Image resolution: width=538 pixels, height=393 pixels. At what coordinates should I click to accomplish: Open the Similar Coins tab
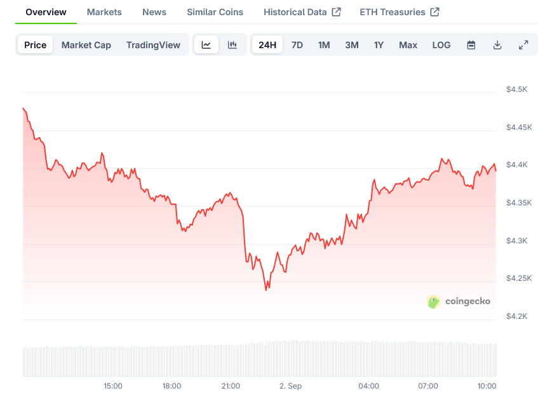[215, 12]
